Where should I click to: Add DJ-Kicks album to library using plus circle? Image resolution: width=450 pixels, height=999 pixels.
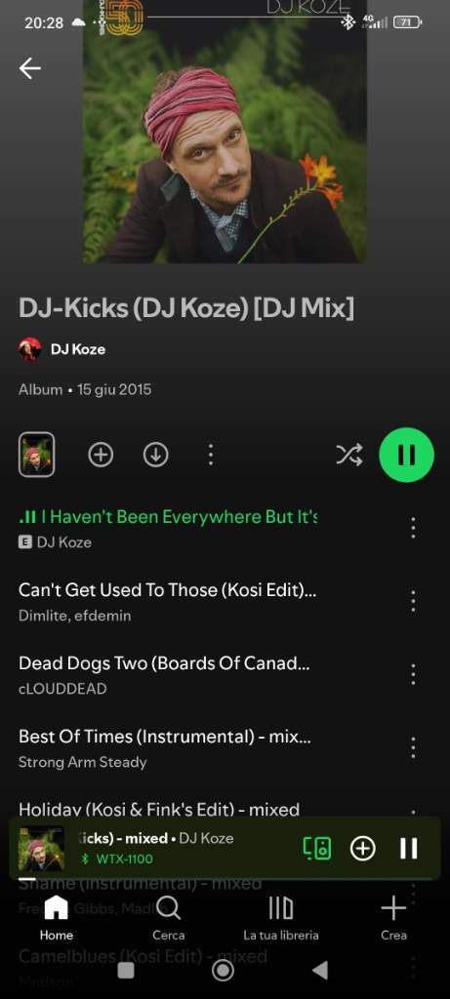tap(101, 455)
